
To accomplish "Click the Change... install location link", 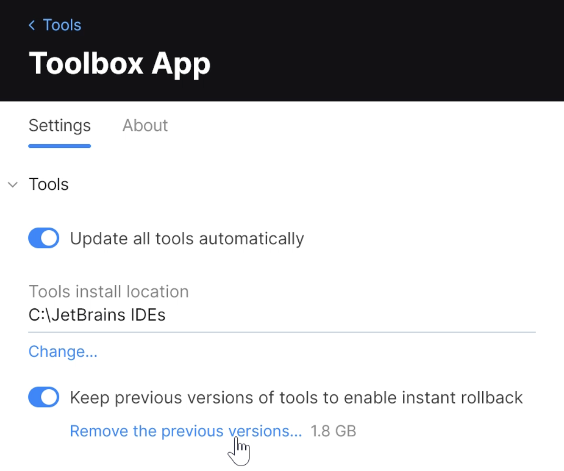I will [x=63, y=351].
